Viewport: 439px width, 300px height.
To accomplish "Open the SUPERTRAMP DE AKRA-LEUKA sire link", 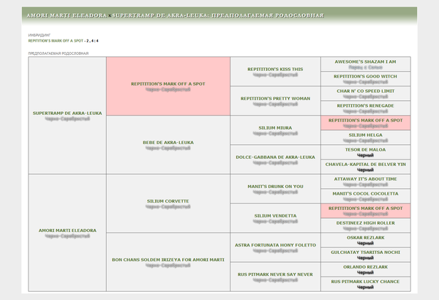I will (67, 113).
